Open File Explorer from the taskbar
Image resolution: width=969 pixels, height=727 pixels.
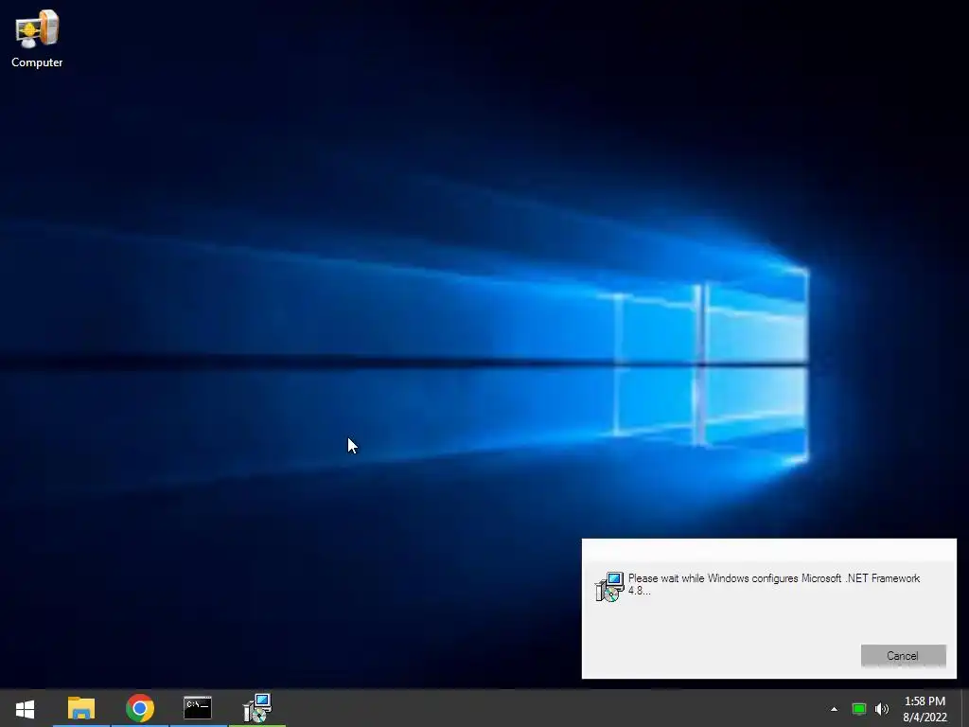[x=81, y=708]
